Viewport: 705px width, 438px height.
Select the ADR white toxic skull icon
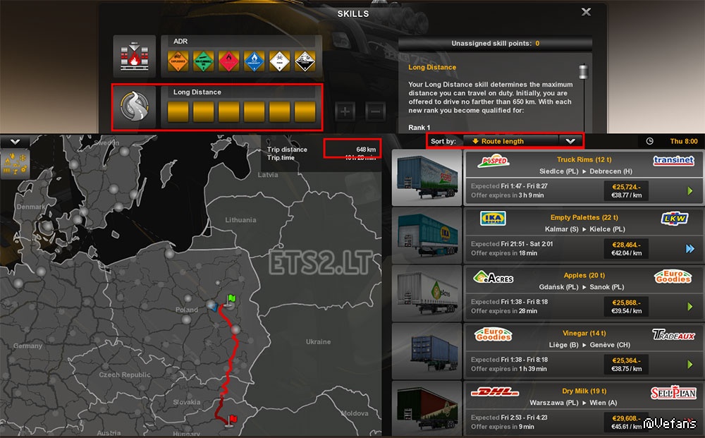point(280,61)
